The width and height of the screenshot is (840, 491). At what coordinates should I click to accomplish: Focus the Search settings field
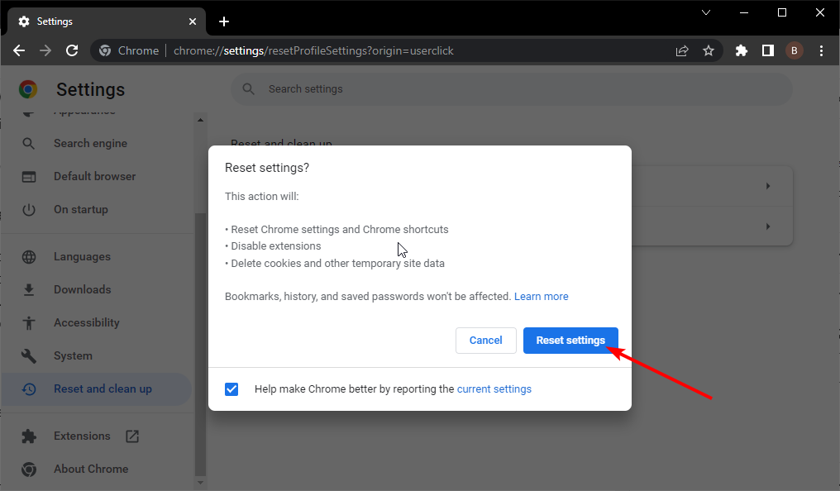click(512, 89)
